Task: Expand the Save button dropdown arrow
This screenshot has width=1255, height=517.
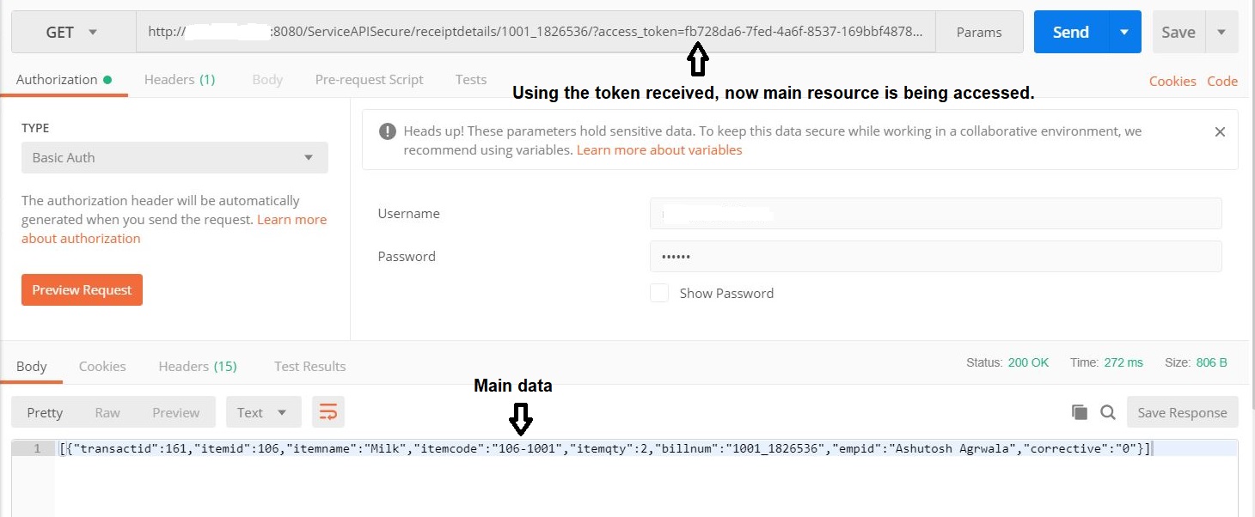Action: [x=1221, y=32]
